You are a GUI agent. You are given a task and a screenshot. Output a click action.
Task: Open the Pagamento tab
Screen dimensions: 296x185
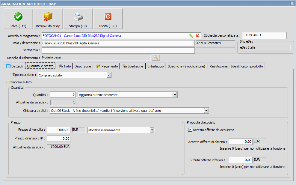pos(107,66)
